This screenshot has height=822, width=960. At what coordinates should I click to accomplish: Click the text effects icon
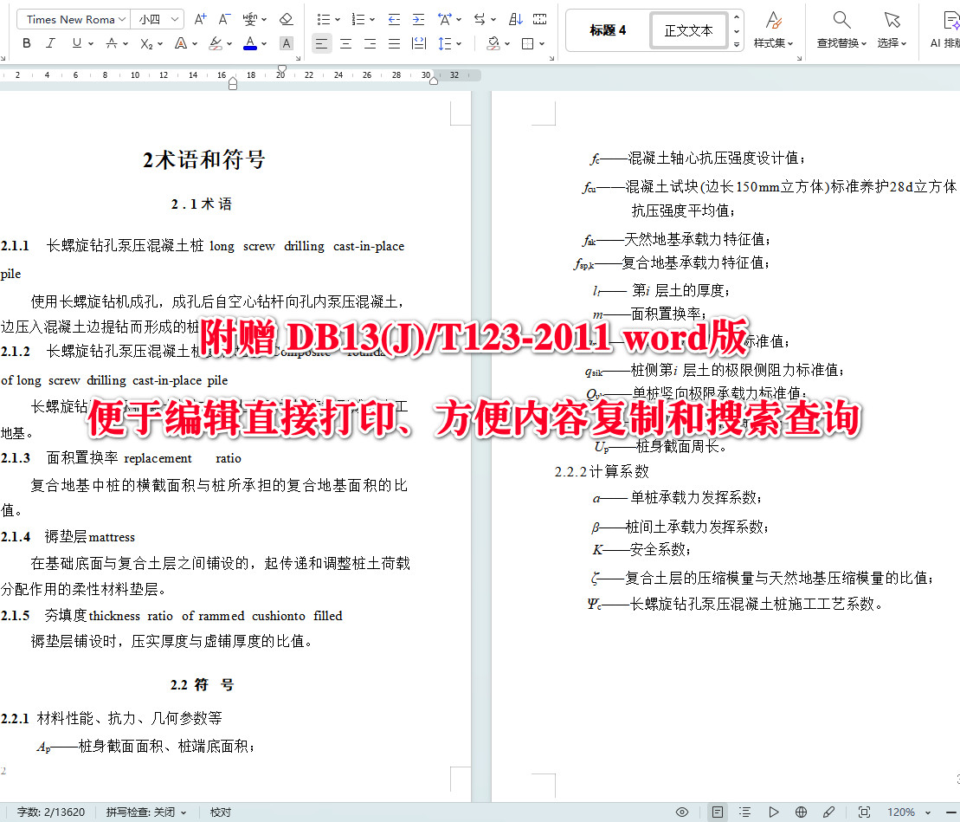[181, 43]
